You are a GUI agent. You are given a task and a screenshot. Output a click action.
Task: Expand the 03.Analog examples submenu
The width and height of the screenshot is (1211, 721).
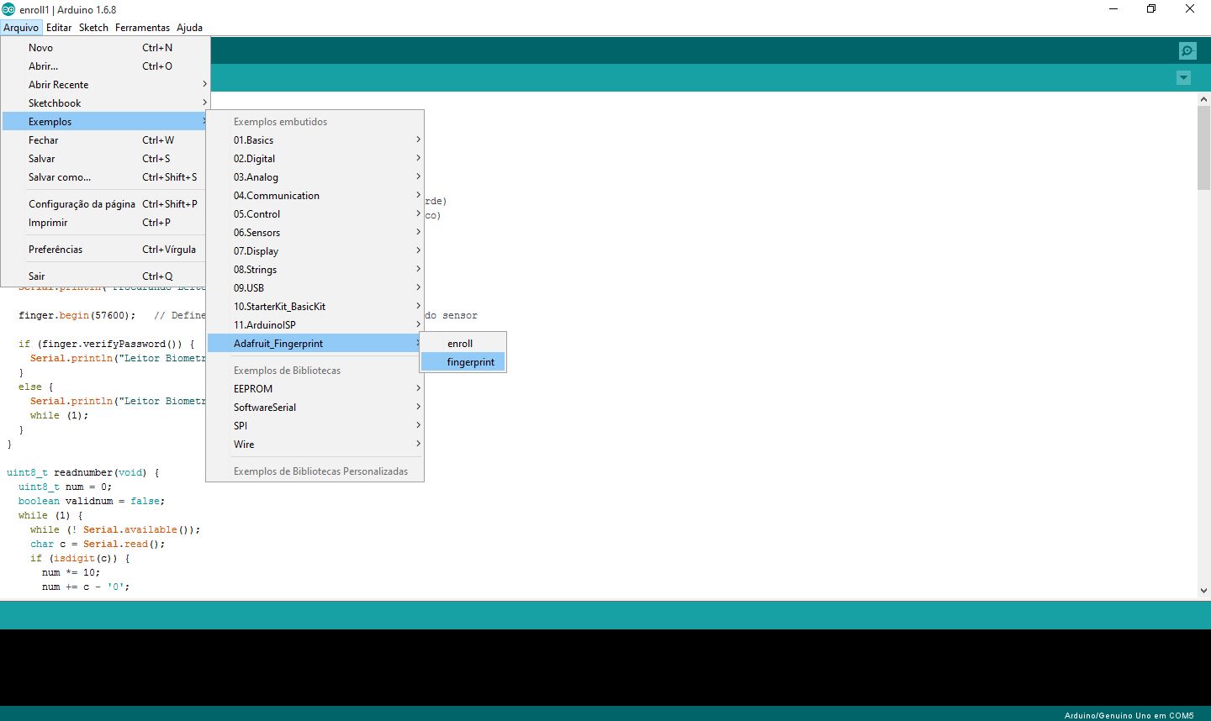(315, 177)
